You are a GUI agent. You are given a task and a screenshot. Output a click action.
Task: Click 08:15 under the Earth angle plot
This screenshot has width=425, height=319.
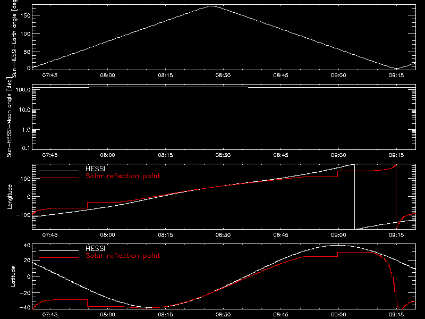tap(165, 75)
